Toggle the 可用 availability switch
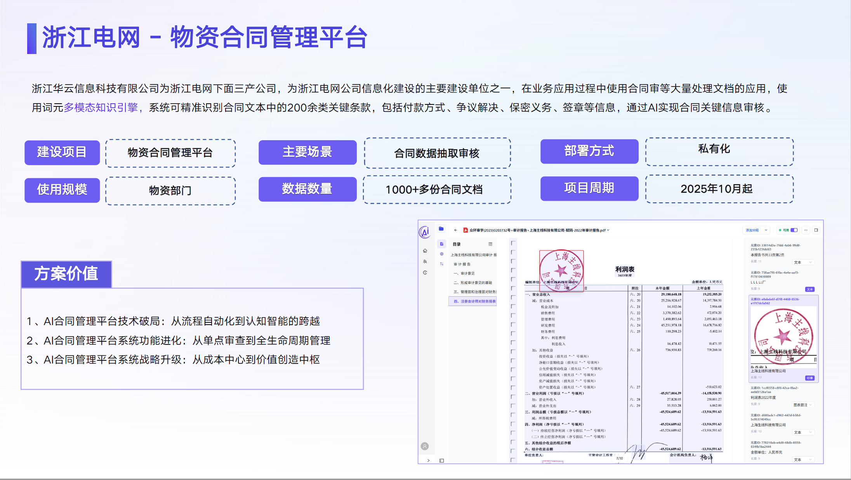851x480 pixels. (x=794, y=230)
